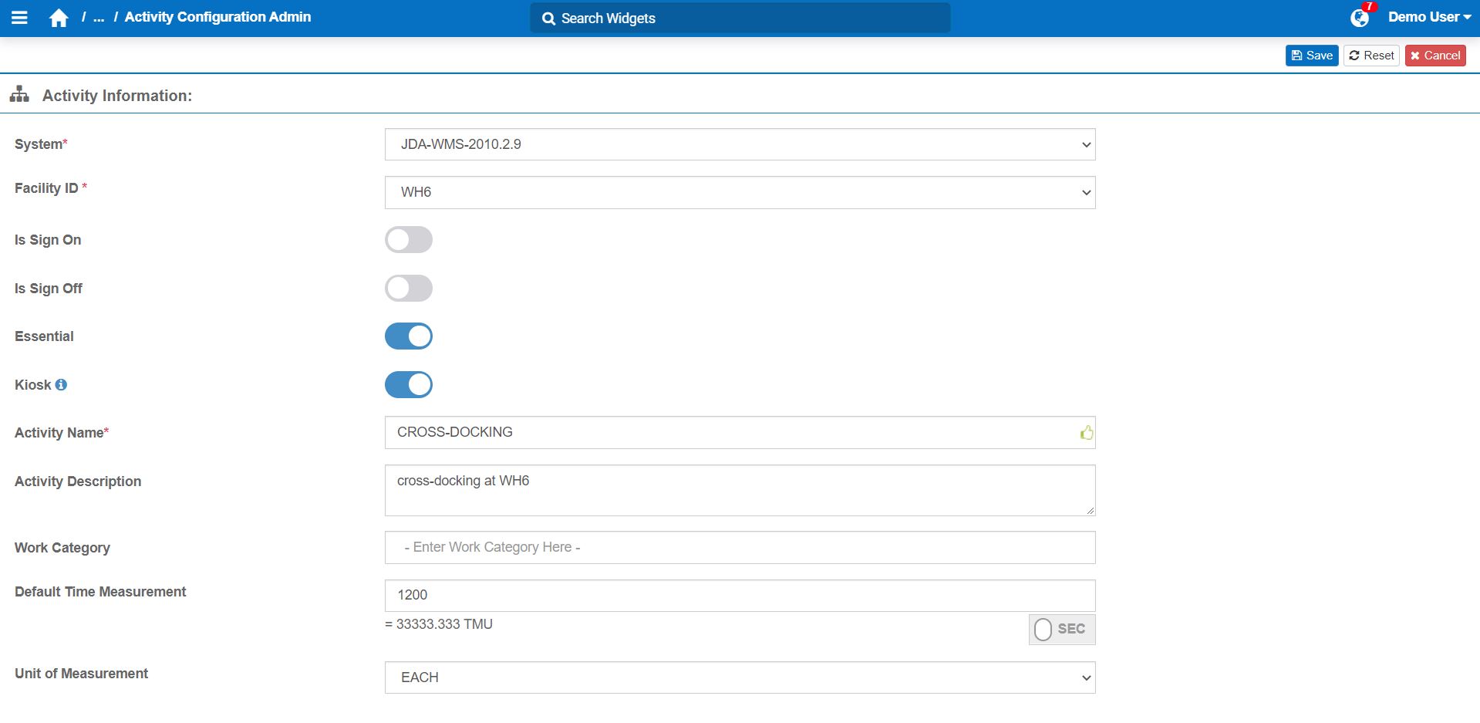Screen dimensions: 1480x723
Task: Open the hamburger navigation menu
Action: [x=20, y=18]
